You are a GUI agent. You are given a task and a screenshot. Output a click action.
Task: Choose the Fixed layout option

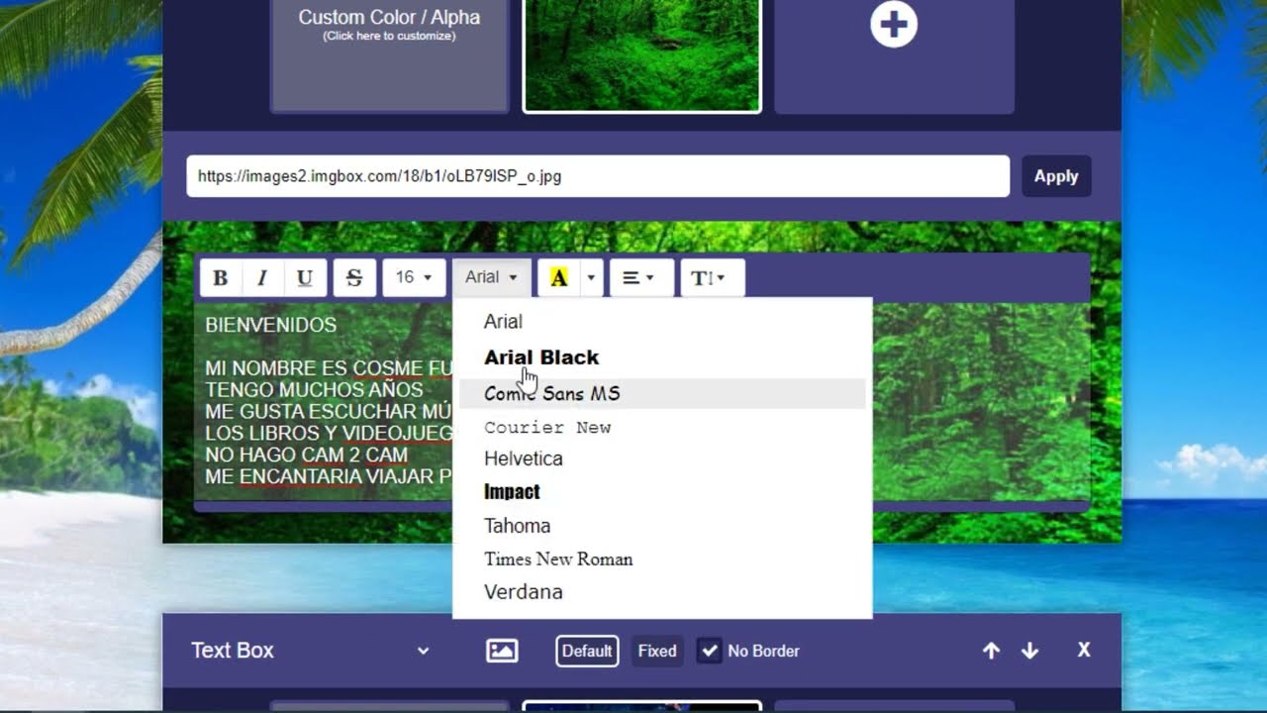point(657,651)
